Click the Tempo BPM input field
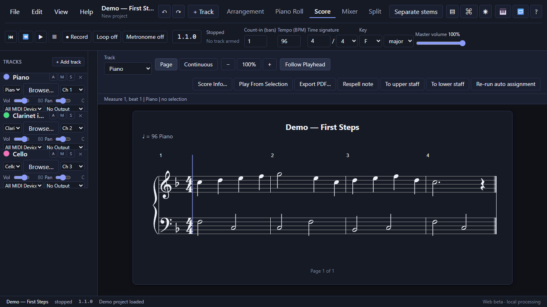Viewport: 547px width, 307px height. [x=289, y=41]
